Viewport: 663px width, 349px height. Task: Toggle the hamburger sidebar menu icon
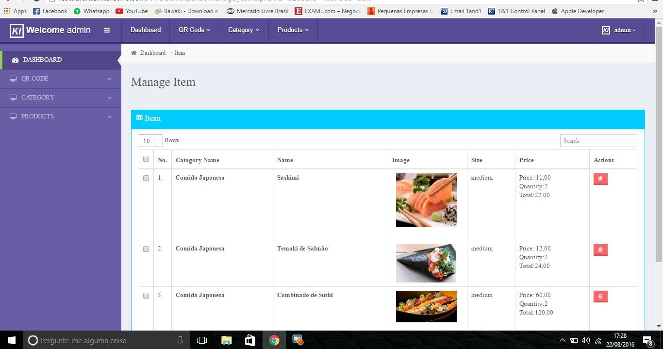tap(107, 30)
